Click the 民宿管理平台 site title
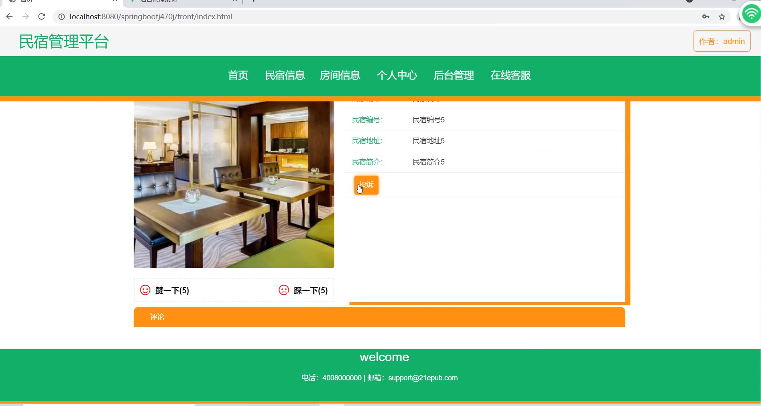This screenshot has height=406, width=761. (64, 42)
